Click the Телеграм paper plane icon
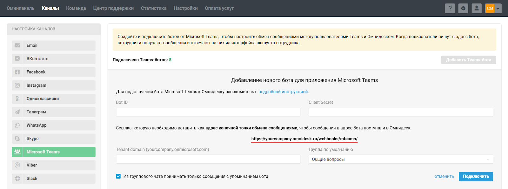Image resolution: width=508 pixels, height=189 pixels. tap(17, 112)
